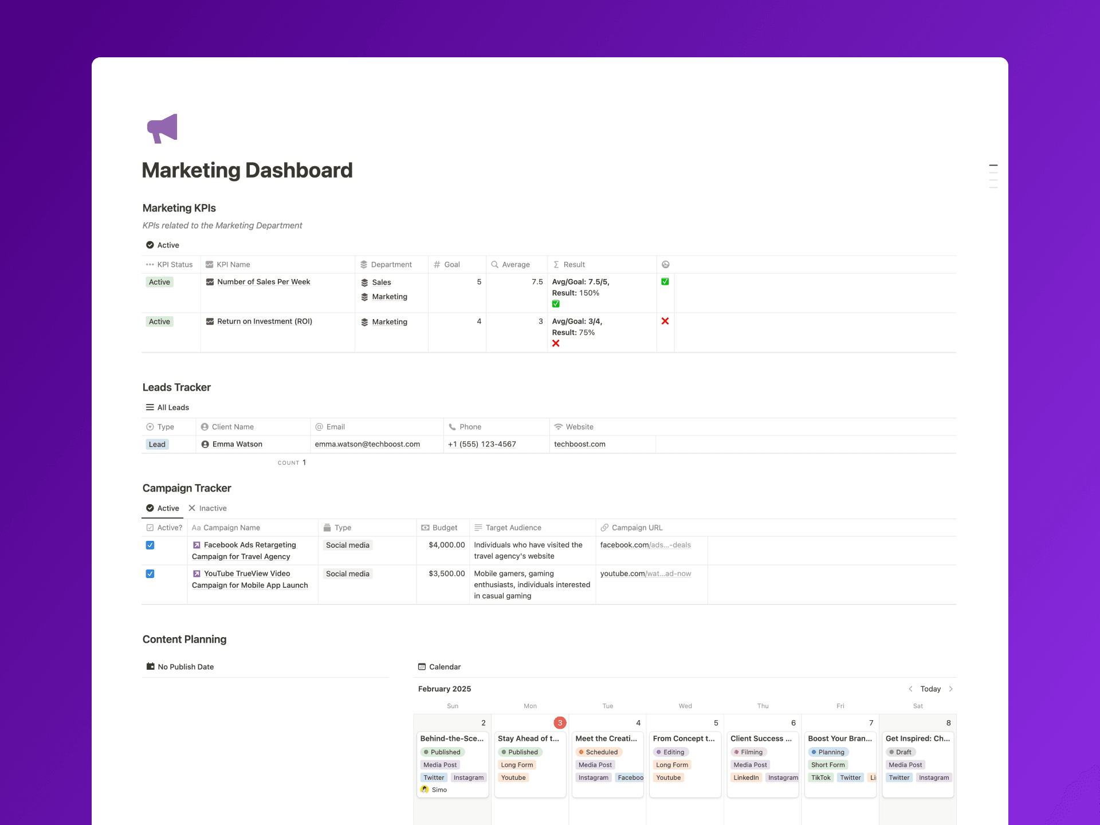Click Emma Watson's person icon

click(x=205, y=444)
